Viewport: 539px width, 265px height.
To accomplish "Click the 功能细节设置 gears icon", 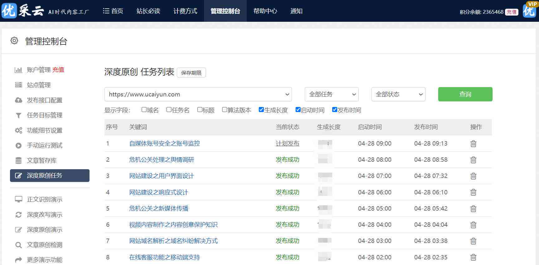I will pos(18,130).
